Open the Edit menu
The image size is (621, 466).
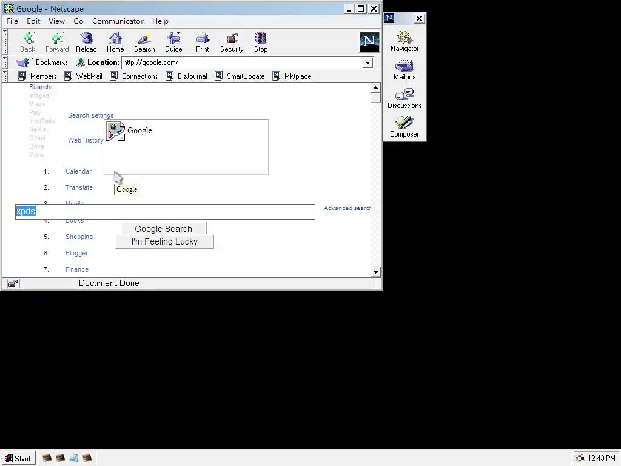coord(33,21)
